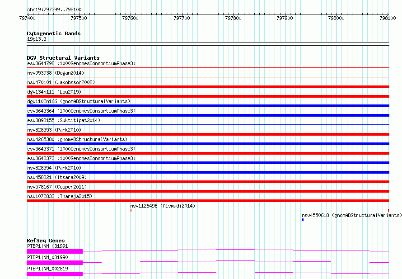Click magenta exon block of NM_002819

[55, 274]
